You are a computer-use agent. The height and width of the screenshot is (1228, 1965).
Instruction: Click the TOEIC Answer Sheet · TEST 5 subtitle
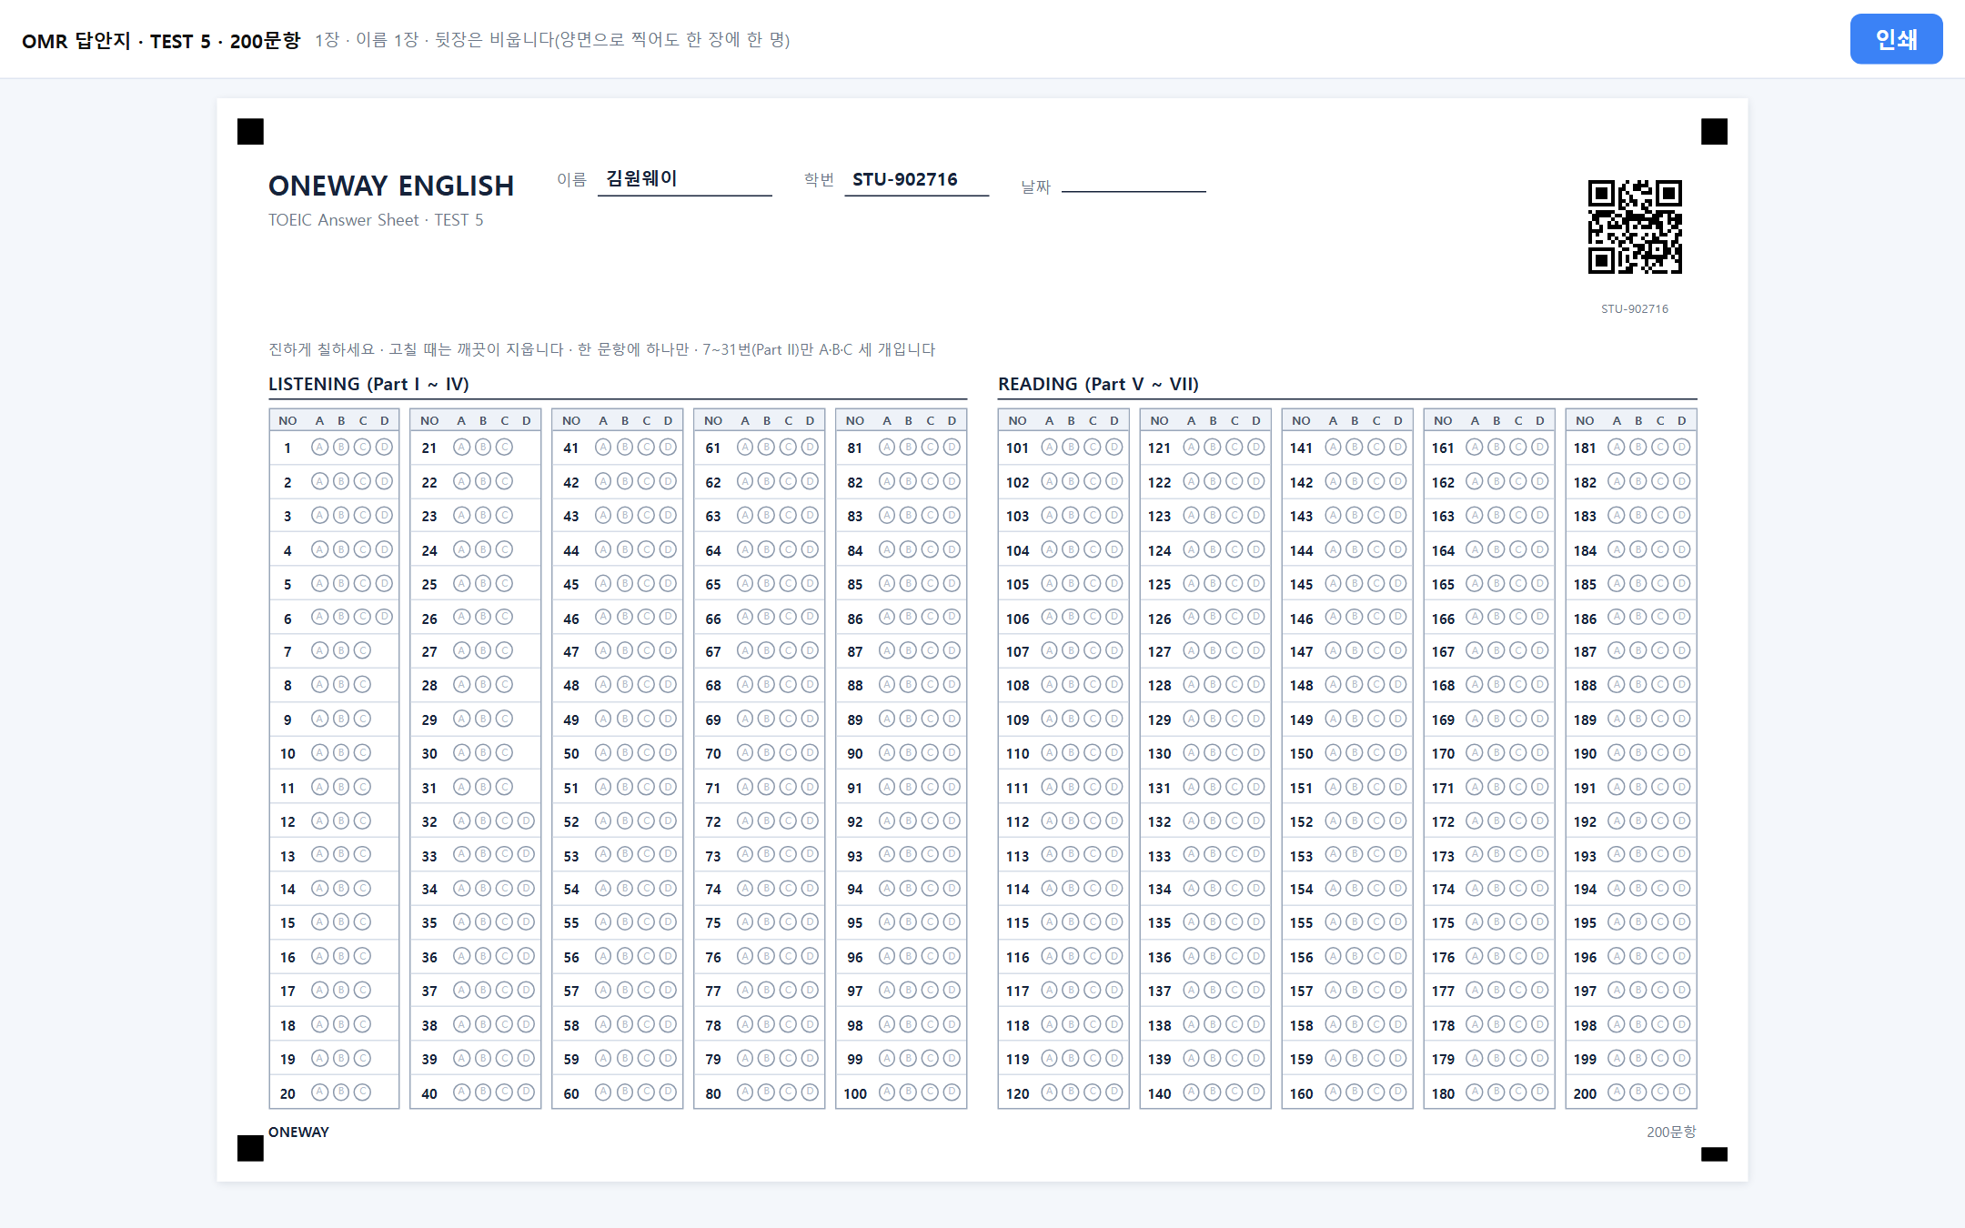(376, 220)
